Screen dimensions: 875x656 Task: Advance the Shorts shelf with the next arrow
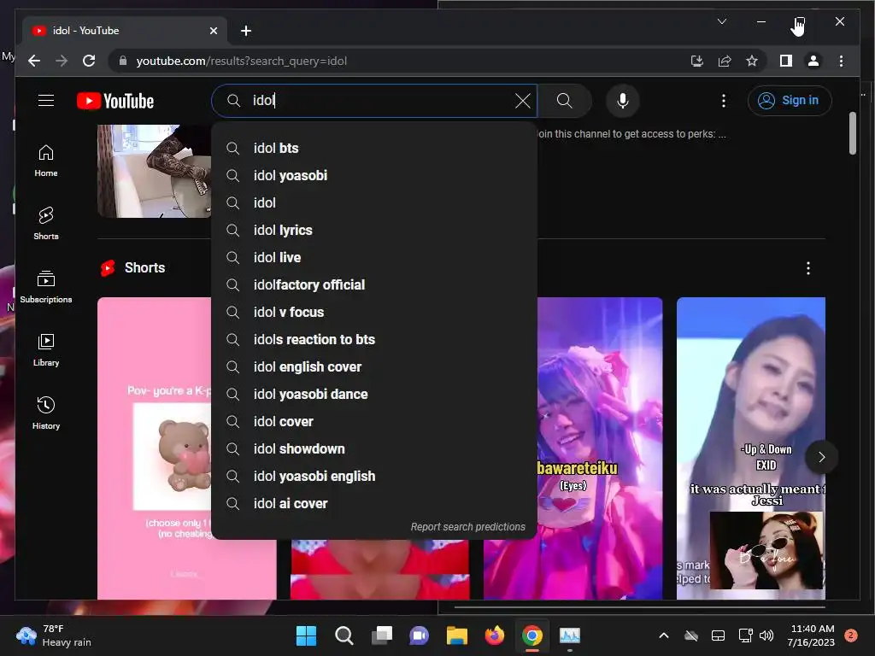point(821,458)
